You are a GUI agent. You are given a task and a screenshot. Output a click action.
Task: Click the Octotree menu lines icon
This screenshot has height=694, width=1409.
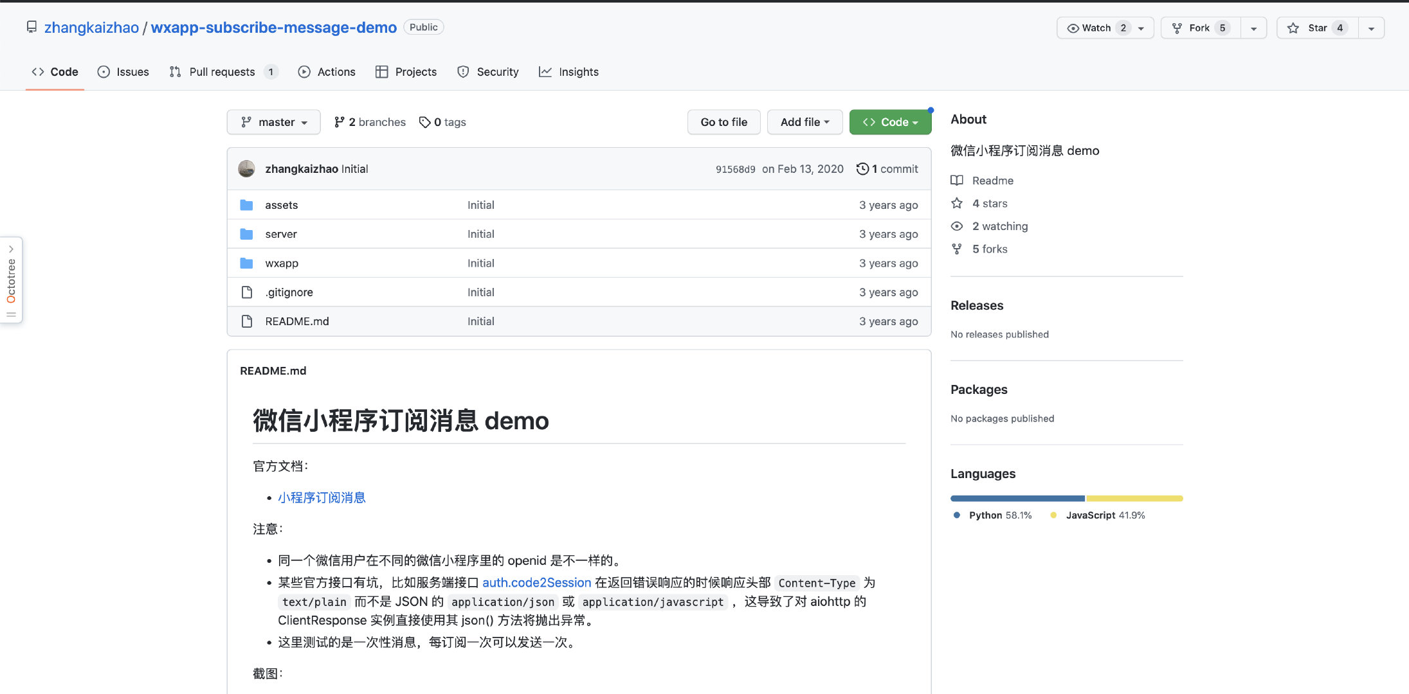(x=11, y=314)
